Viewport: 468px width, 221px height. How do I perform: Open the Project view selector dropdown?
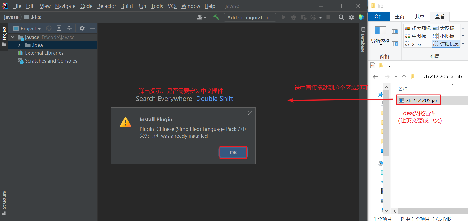pyautogui.click(x=27, y=28)
